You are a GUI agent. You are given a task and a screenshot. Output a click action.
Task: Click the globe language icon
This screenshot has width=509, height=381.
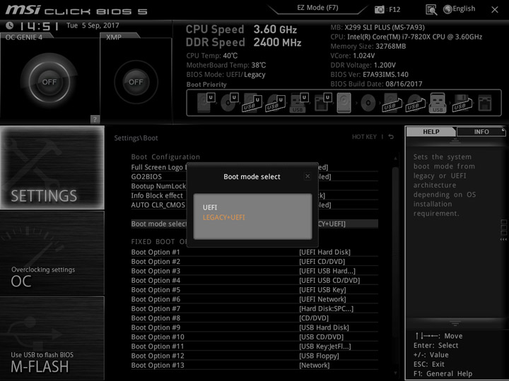click(447, 9)
